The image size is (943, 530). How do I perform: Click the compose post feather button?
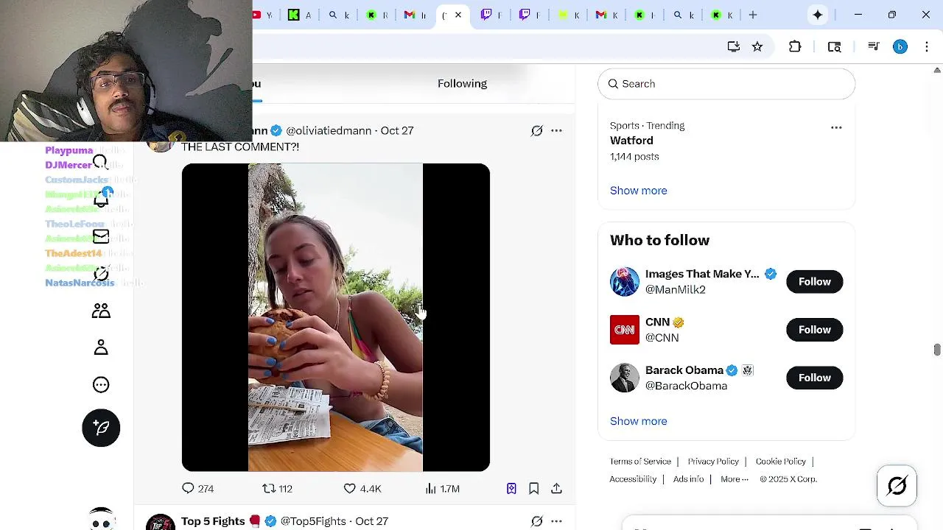pos(101,428)
